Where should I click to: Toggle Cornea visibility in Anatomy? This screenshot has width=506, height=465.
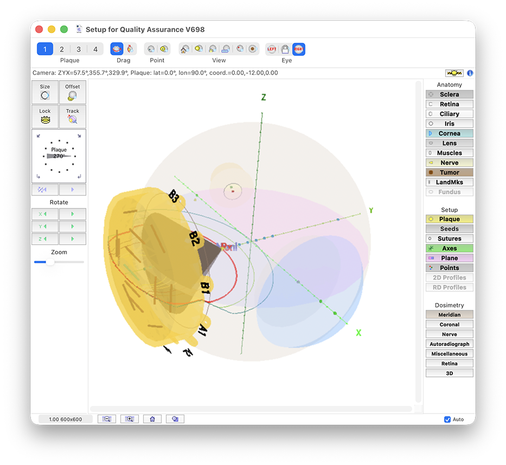pyautogui.click(x=449, y=133)
